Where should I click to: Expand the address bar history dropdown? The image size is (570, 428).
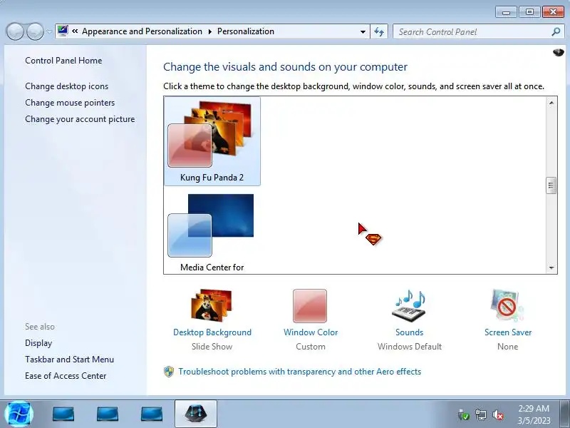(363, 31)
